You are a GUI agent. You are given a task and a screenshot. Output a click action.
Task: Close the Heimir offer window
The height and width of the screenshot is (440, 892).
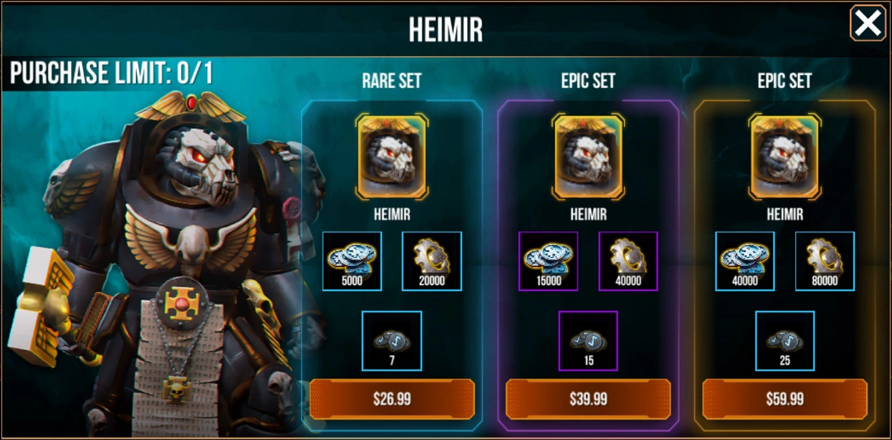pyautogui.click(x=868, y=23)
